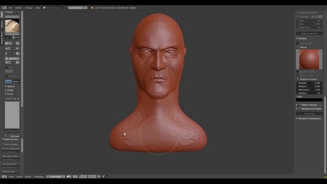Switch to the Grease Pencil tab
Viewport: 327px width, 184px height.
pos(2,38)
